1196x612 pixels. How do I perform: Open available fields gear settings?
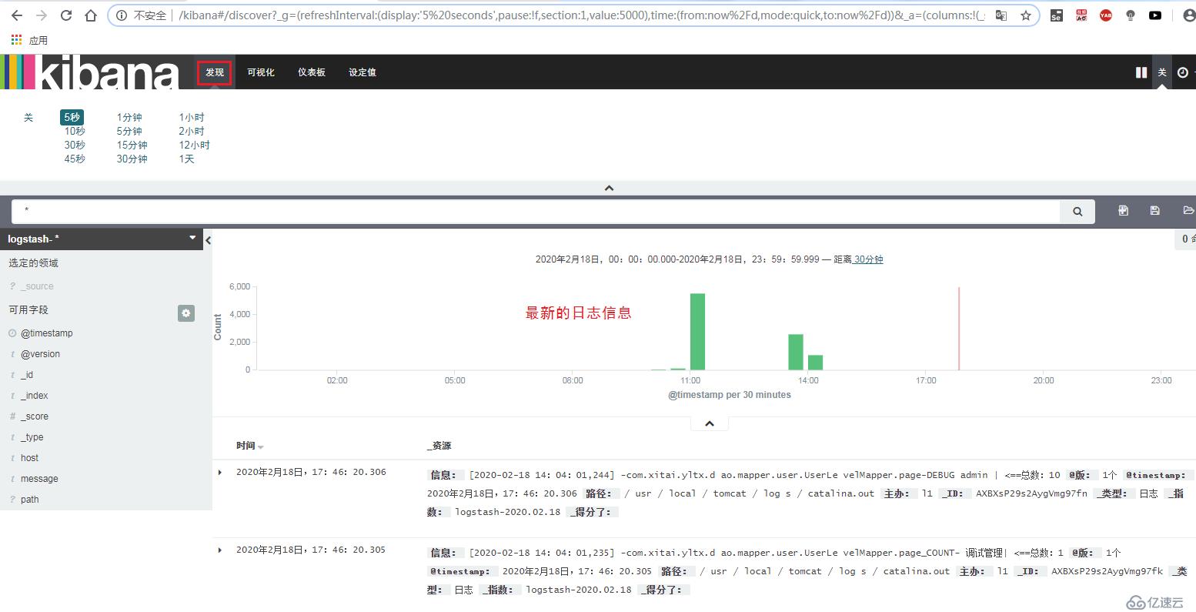click(186, 313)
